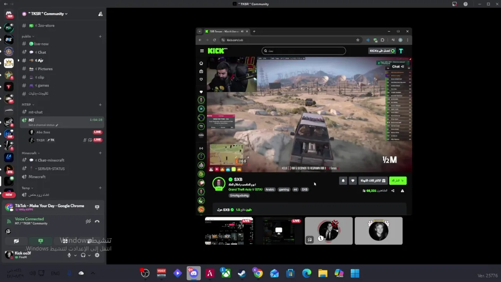Open the 3zo-store channel
Viewport: 501px width, 282px height.
(62, 25)
